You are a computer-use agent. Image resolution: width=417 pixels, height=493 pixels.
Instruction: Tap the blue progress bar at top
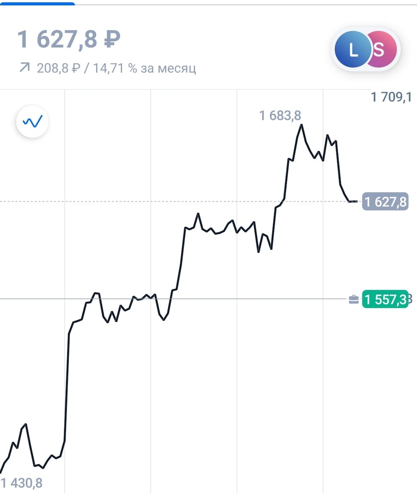point(37,4)
